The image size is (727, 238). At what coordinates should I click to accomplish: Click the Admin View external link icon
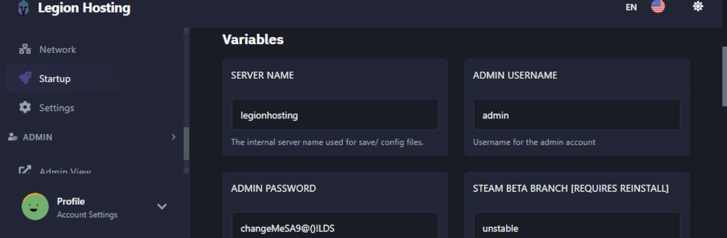tap(25, 170)
